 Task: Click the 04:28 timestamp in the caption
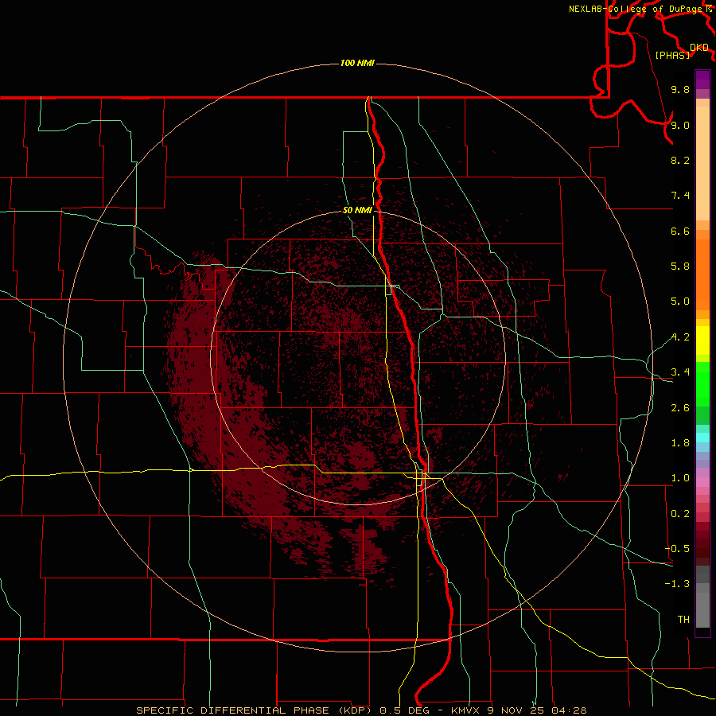(x=569, y=710)
